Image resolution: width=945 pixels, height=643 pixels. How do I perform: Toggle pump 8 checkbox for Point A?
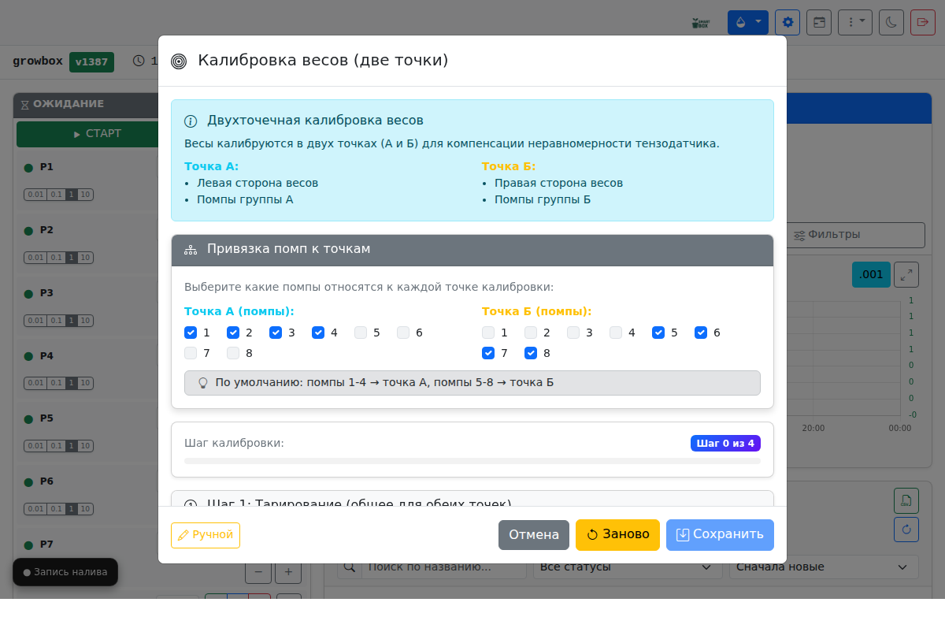tap(233, 353)
